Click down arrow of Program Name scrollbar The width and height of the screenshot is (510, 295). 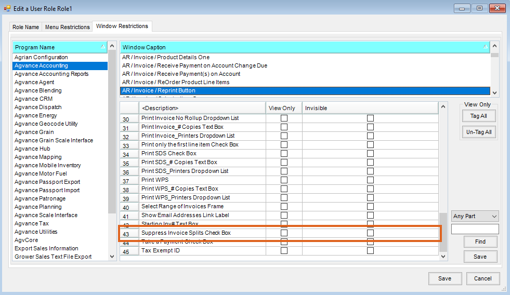tap(112, 257)
